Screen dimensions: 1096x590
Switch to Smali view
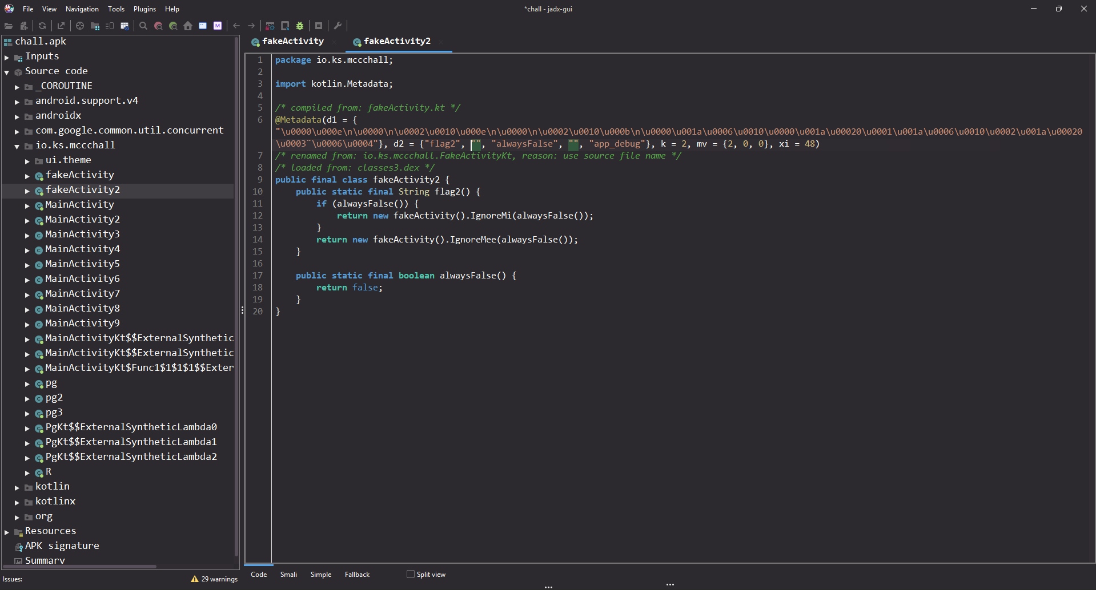pyautogui.click(x=288, y=575)
